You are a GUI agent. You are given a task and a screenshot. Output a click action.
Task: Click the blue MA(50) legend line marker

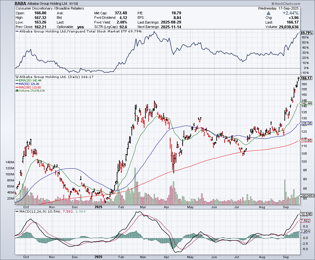coord(17,84)
